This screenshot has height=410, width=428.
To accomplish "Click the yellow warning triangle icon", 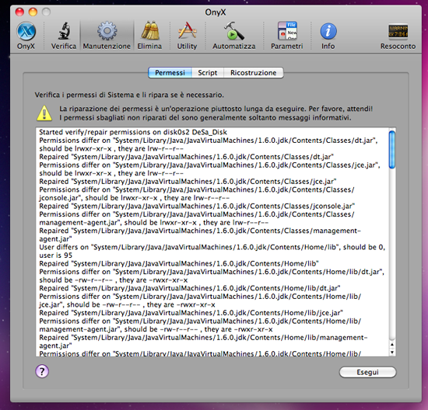I will (x=44, y=113).
